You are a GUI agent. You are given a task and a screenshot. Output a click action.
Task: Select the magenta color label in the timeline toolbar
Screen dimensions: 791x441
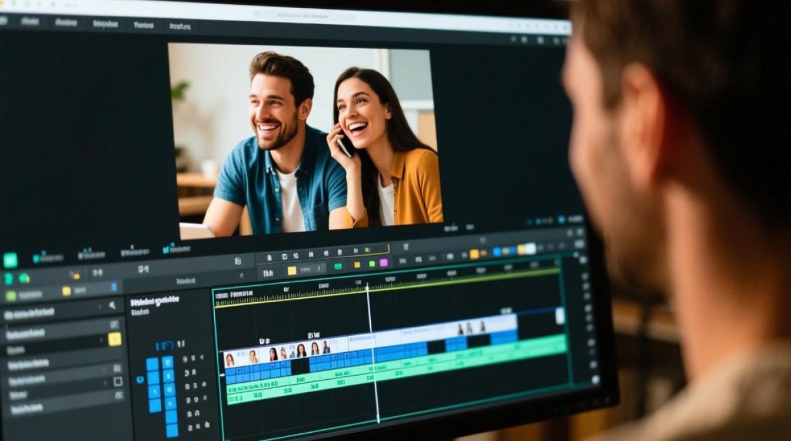click(x=384, y=263)
